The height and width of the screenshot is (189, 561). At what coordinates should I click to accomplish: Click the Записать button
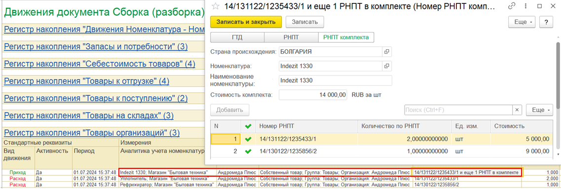305,22
